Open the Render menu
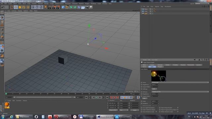The height and width of the screenshot is (119, 212). tap(46, 4)
